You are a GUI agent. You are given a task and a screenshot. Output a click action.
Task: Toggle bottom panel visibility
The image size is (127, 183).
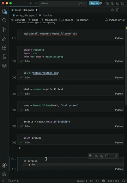[x=117, y=3]
